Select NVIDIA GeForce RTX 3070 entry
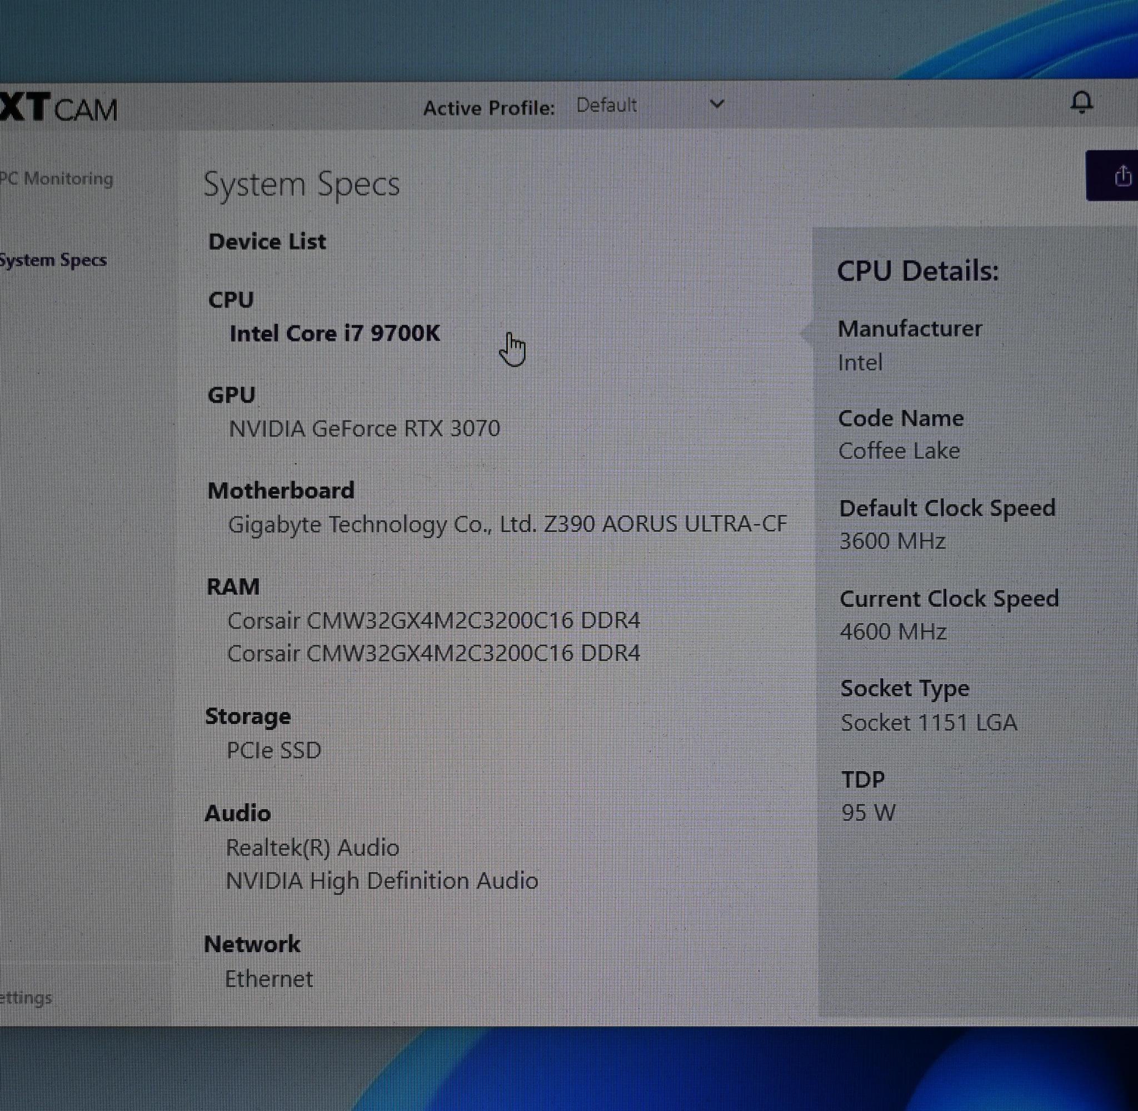 click(x=365, y=429)
